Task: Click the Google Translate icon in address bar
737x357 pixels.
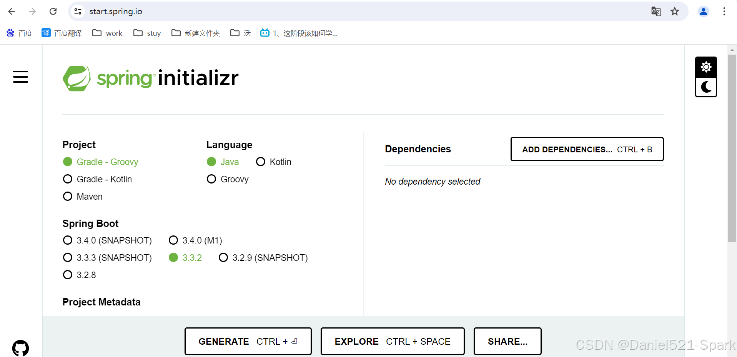Action: [x=656, y=11]
